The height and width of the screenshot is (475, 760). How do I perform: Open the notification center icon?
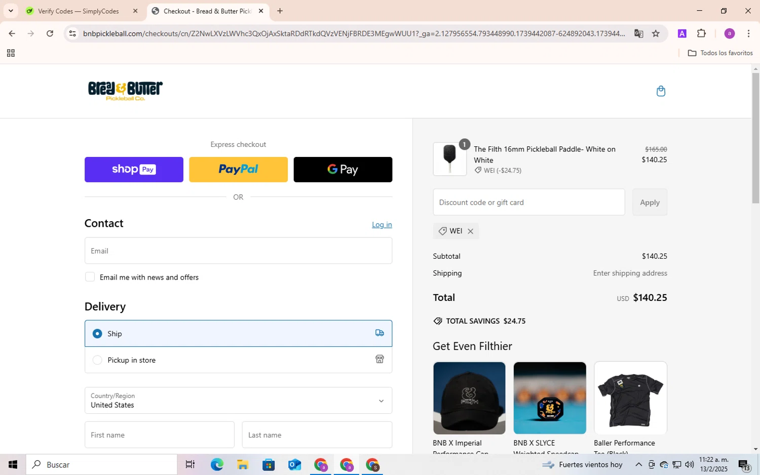[744, 465]
